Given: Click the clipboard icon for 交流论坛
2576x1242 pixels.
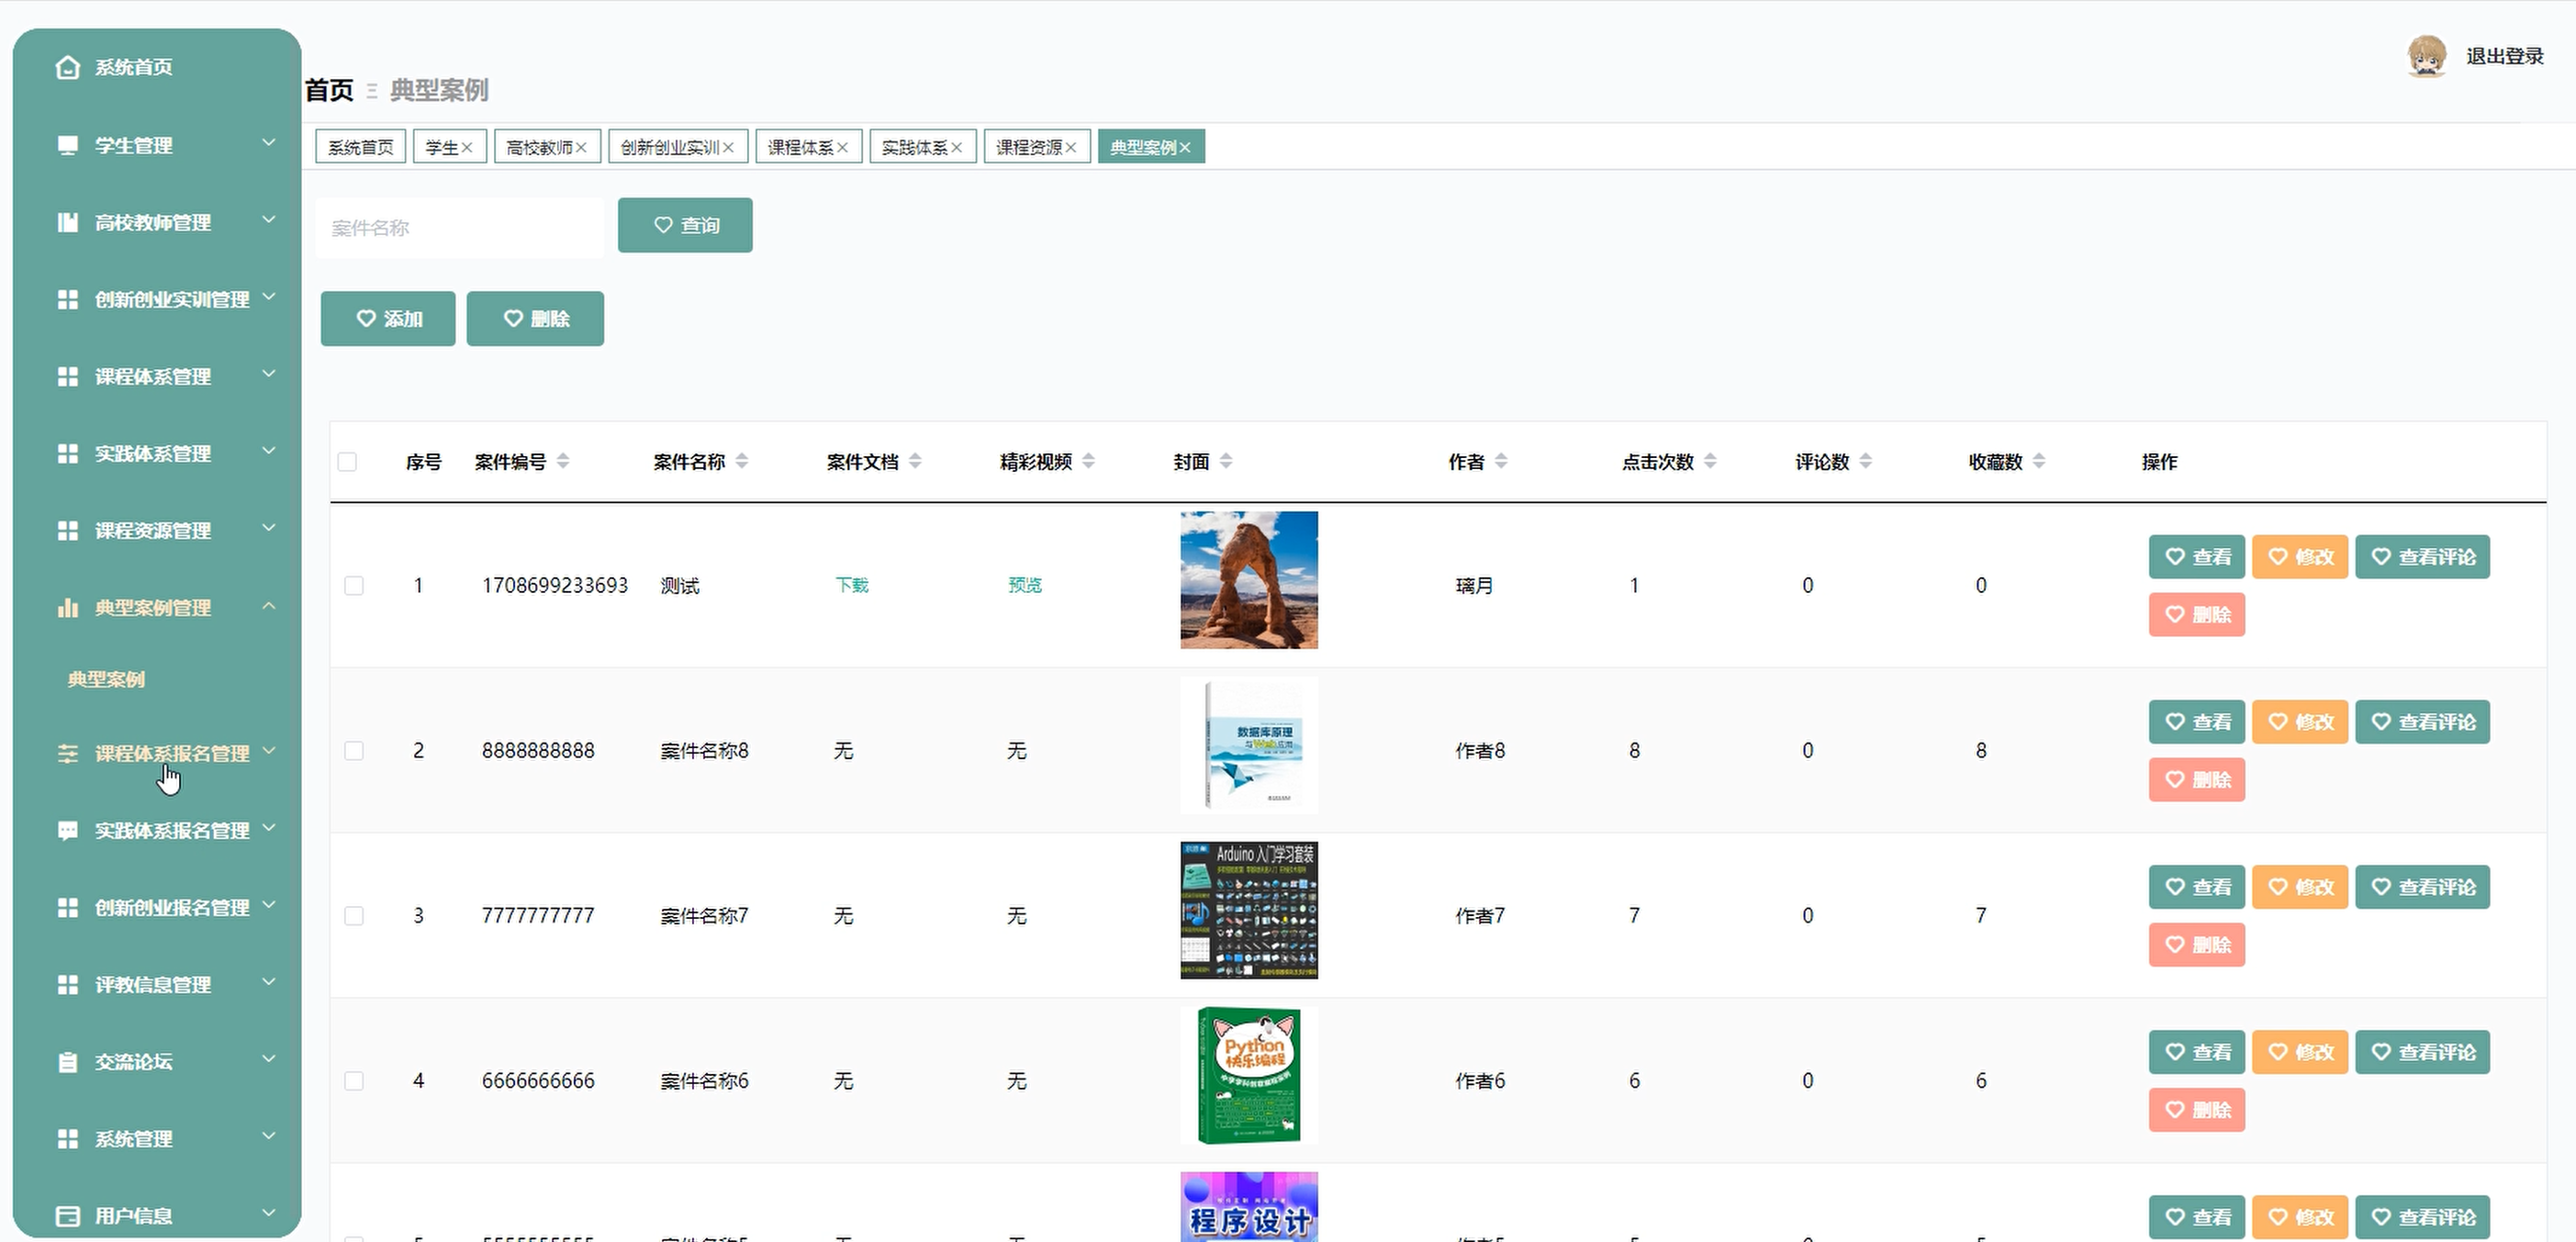Looking at the screenshot, I should (67, 1062).
